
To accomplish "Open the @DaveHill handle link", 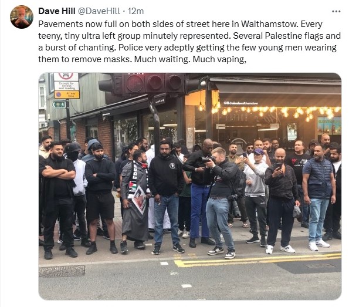I will click(99, 11).
